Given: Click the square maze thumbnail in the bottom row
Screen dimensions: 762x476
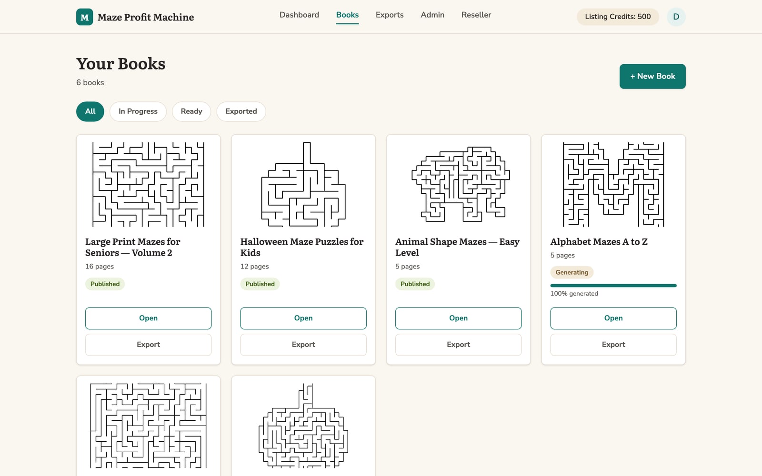Looking at the screenshot, I should tap(148, 426).
